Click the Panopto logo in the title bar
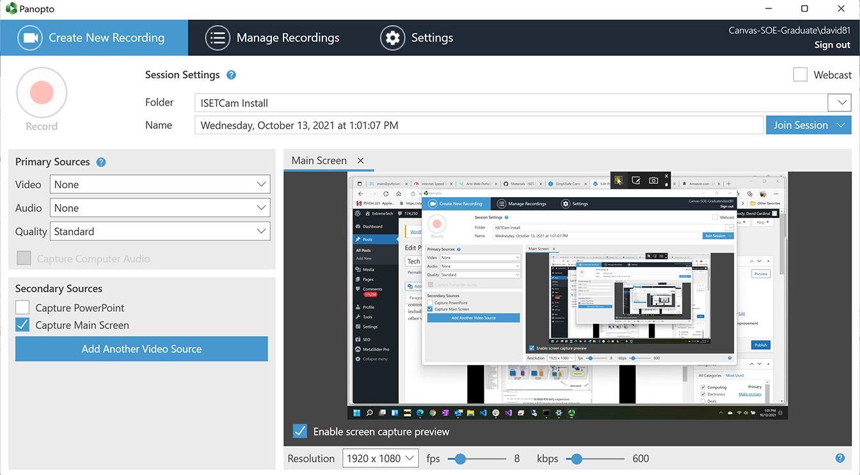Screen dimensions: 860x475 (x=11, y=9)
